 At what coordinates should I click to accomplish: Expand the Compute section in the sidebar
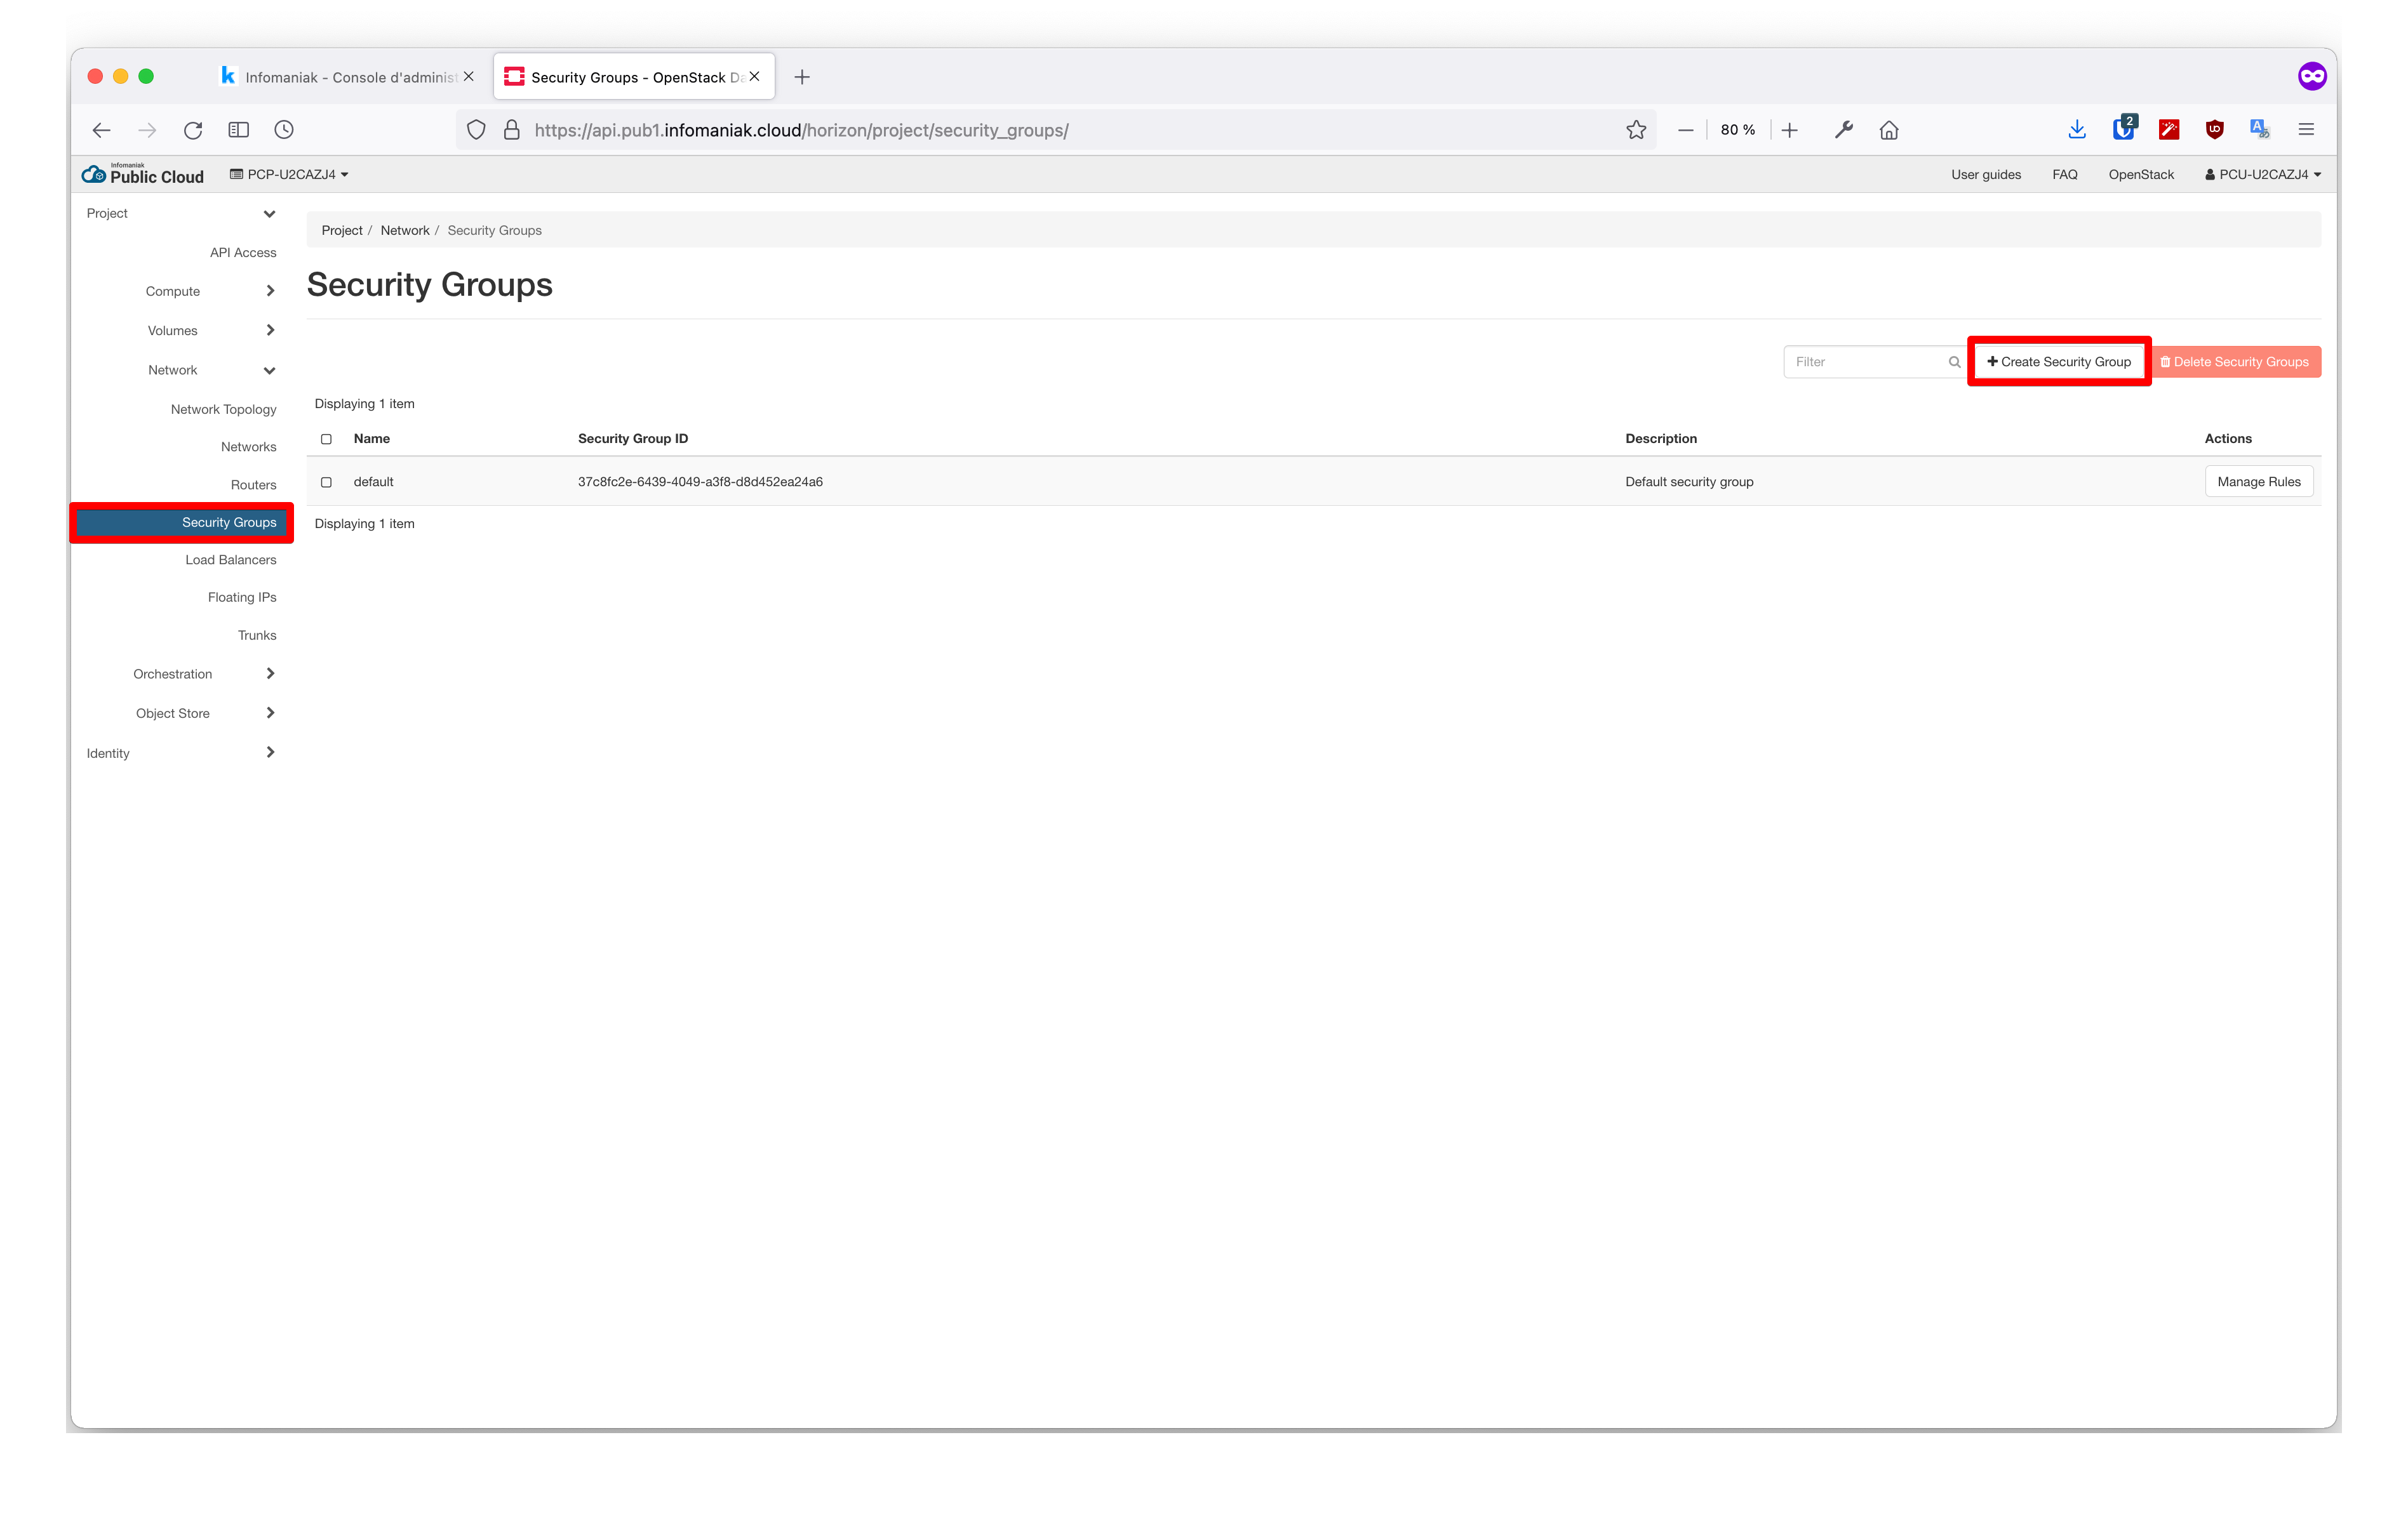coord(173,291)
